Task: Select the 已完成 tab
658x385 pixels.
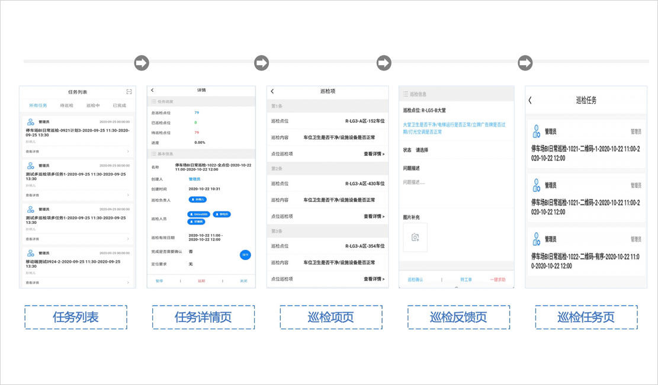Action: pos(119,105)
